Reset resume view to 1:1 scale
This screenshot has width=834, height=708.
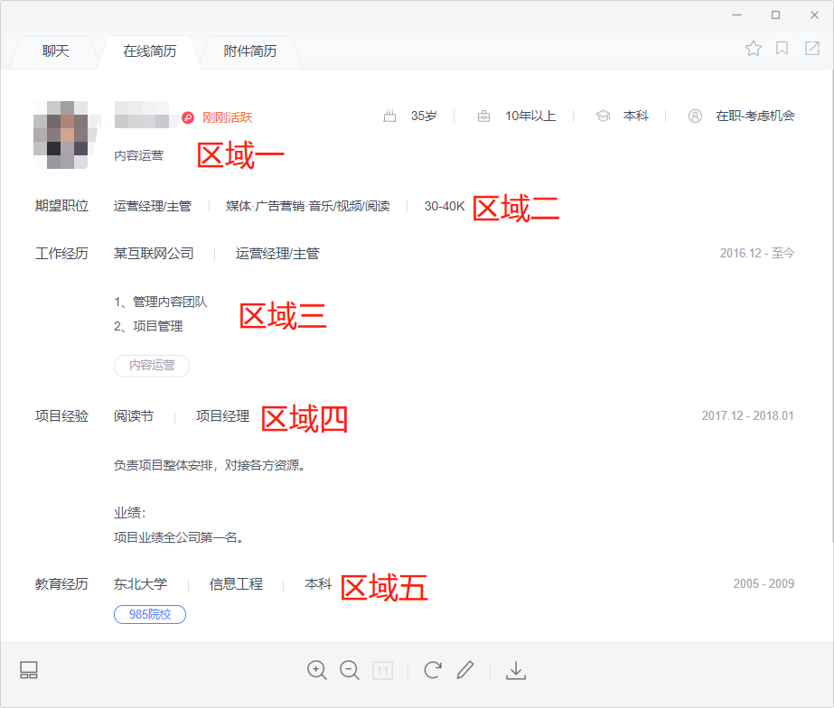382,670
